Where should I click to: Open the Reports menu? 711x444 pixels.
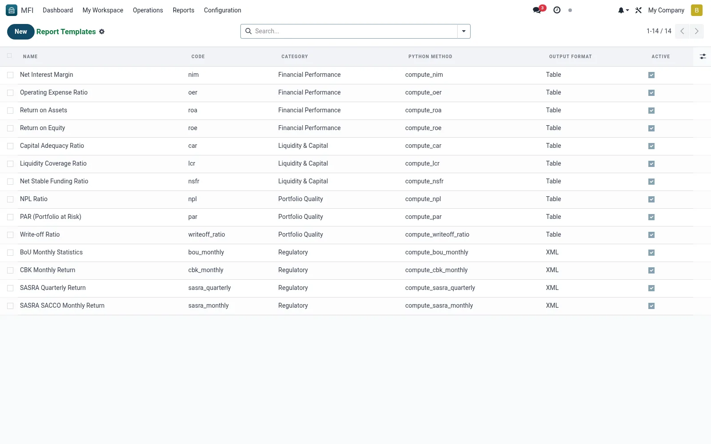[x=184, y=10]
